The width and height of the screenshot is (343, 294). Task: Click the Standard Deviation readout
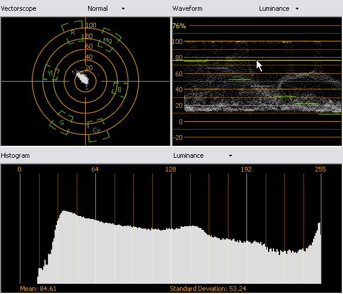(208, 289)
